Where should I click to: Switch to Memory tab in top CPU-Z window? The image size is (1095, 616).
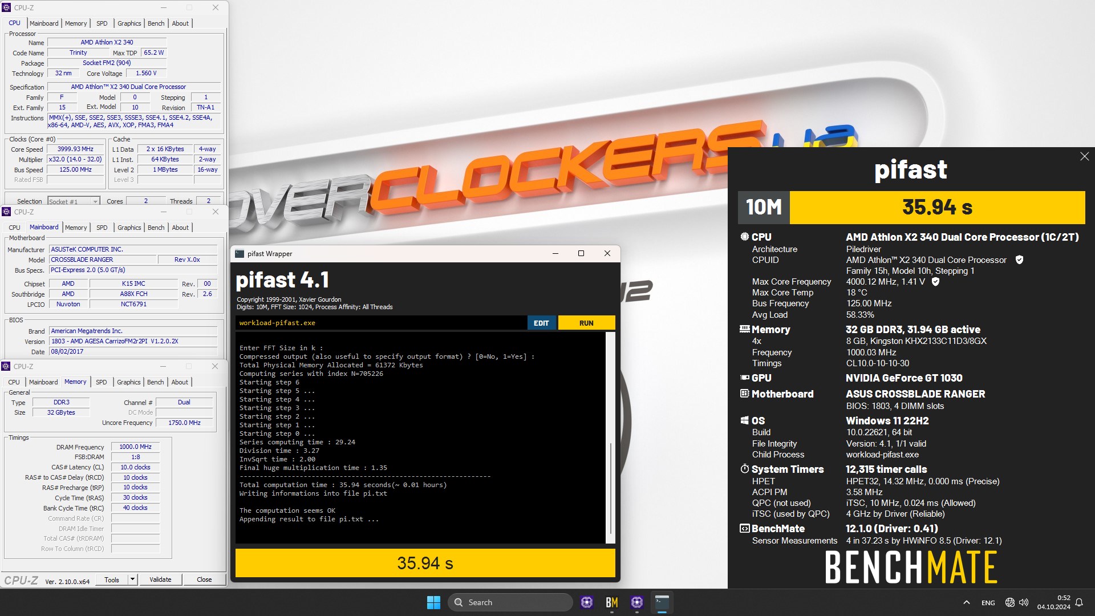[x=76, y=23]
